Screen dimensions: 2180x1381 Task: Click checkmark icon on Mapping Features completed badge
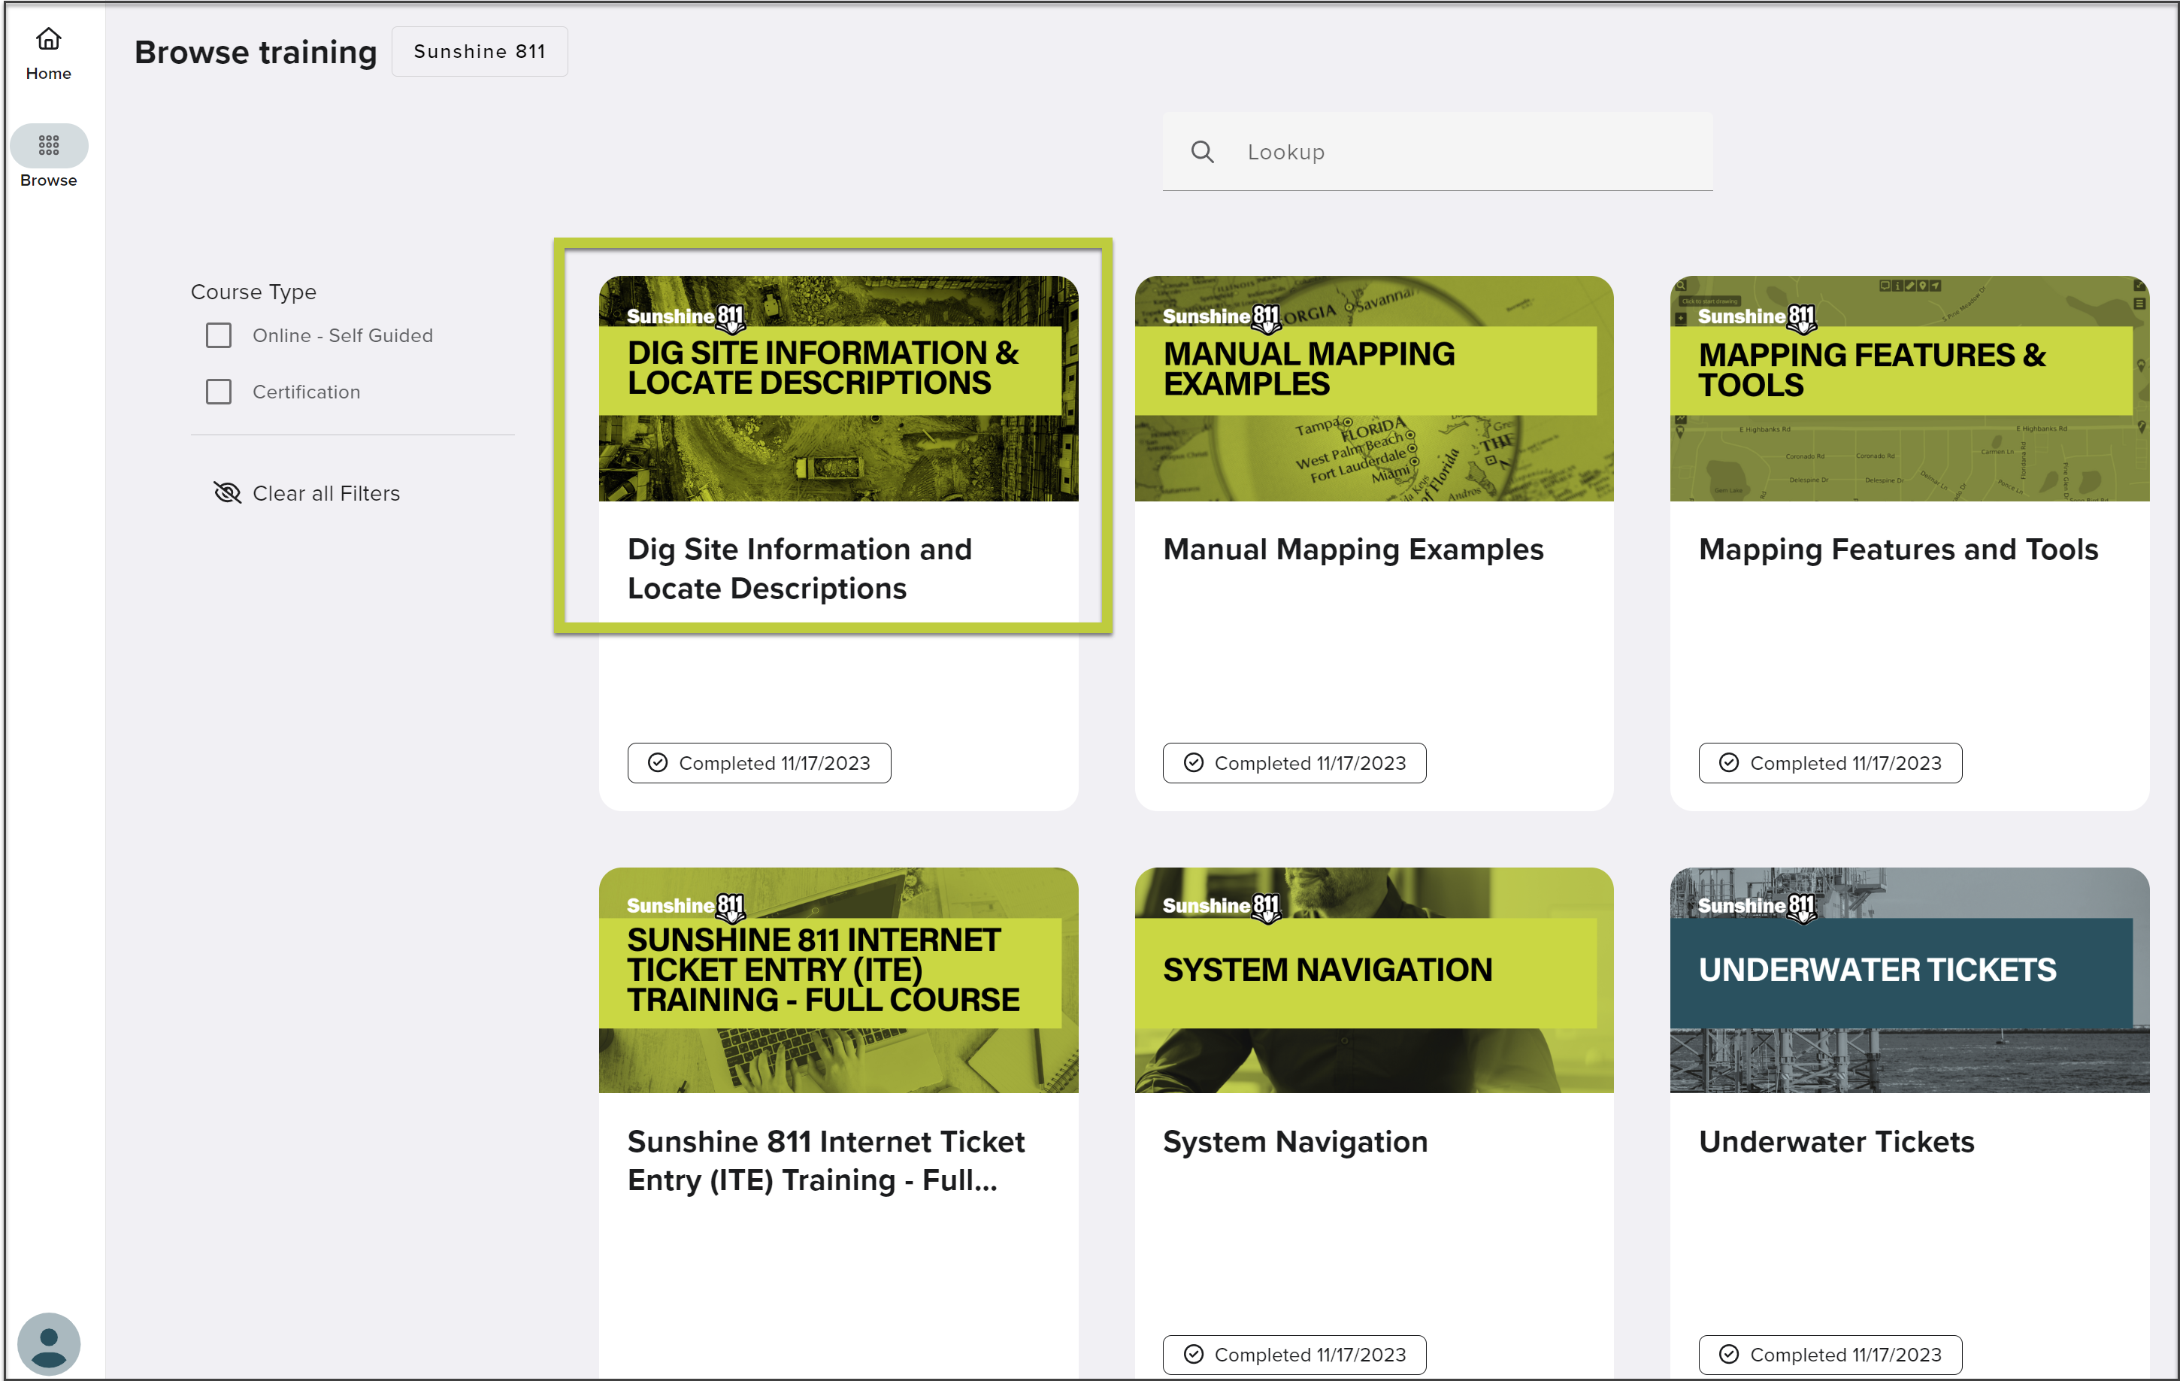point(1728,762)
